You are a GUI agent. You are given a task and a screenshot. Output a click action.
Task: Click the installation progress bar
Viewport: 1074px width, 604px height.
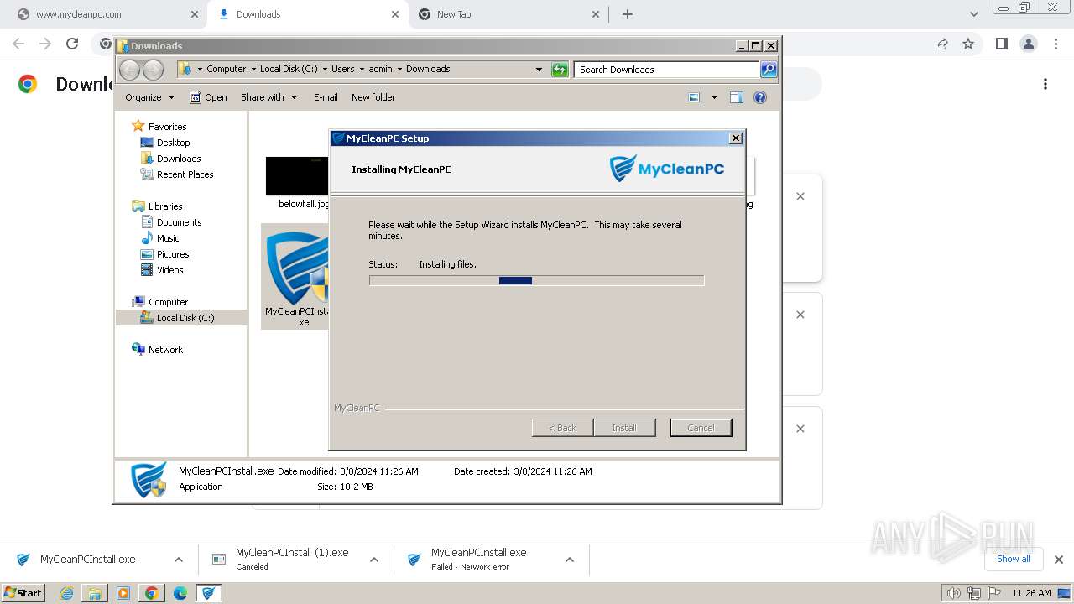tap(536, 280)
